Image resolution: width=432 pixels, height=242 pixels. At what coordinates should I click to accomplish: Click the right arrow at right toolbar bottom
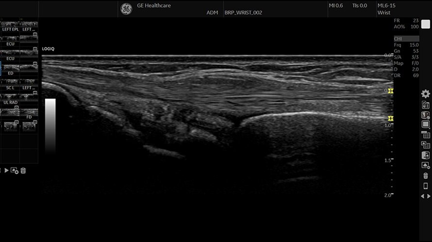[x=429, y=196]
